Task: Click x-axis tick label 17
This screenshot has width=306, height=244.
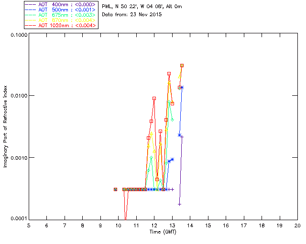Action: click(244, 226)
